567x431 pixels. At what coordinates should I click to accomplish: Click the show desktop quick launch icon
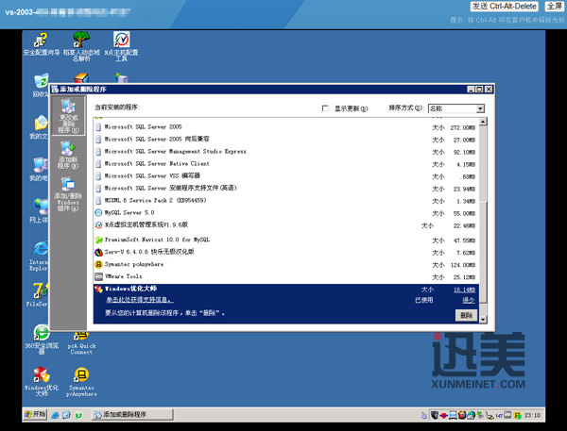66,415
